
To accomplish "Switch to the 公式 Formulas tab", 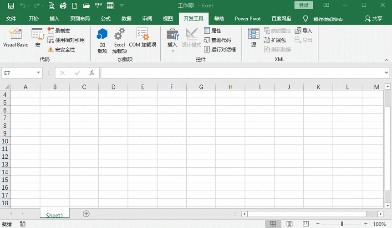I will pos(106,19).
